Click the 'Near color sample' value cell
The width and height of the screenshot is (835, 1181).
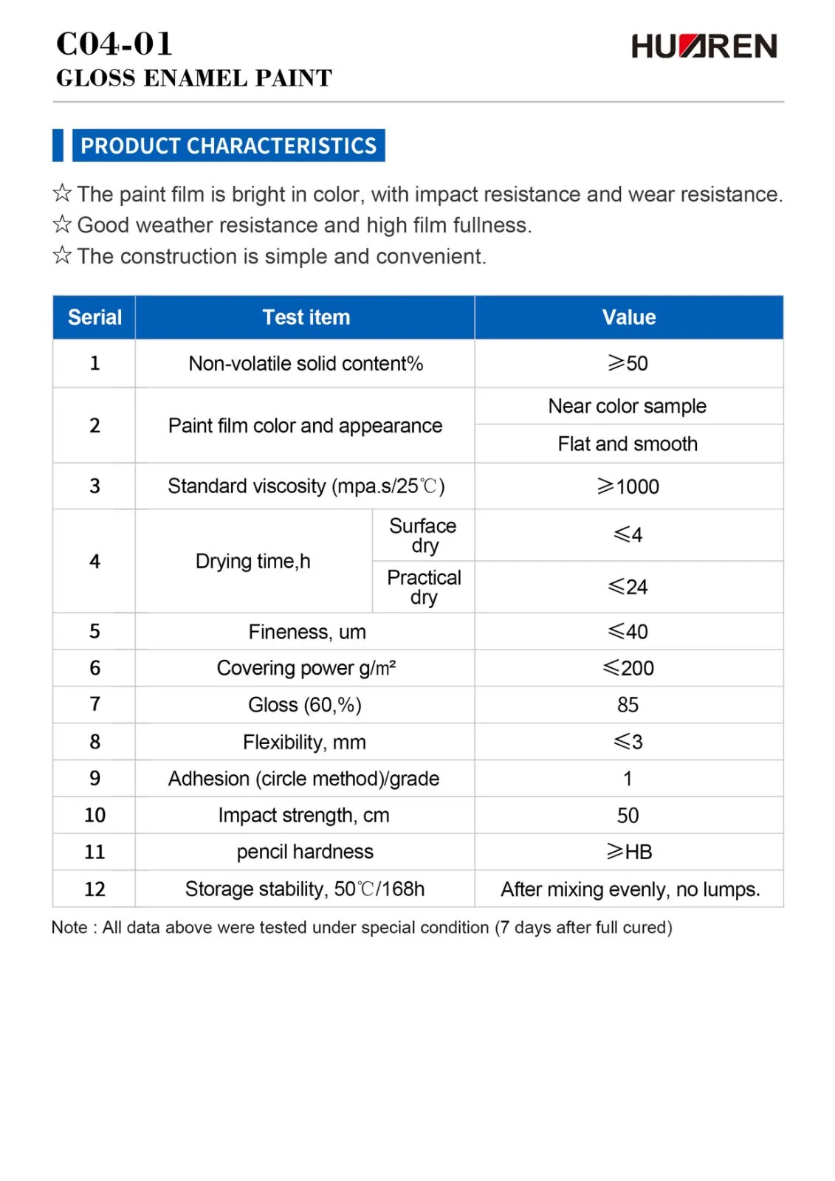pyautogui.click(x=628, y=406)
